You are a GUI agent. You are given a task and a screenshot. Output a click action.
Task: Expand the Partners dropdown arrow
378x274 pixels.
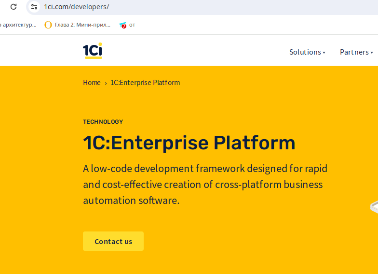pos(372,53)
